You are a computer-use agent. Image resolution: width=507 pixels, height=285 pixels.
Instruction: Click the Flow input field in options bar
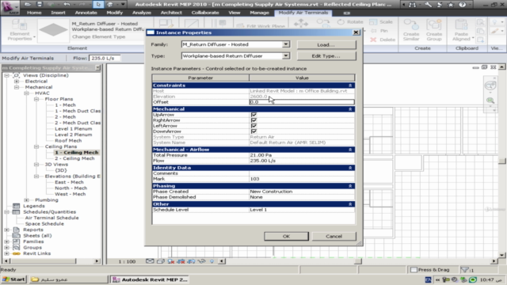[104, 58]
